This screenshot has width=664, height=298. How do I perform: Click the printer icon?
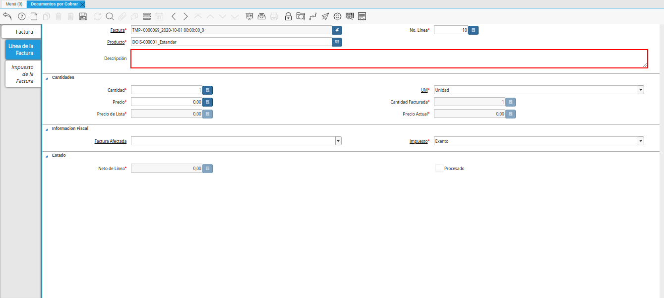274,16
